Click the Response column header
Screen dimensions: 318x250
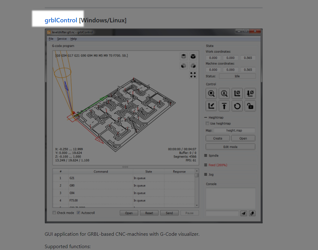click(179, 172)
